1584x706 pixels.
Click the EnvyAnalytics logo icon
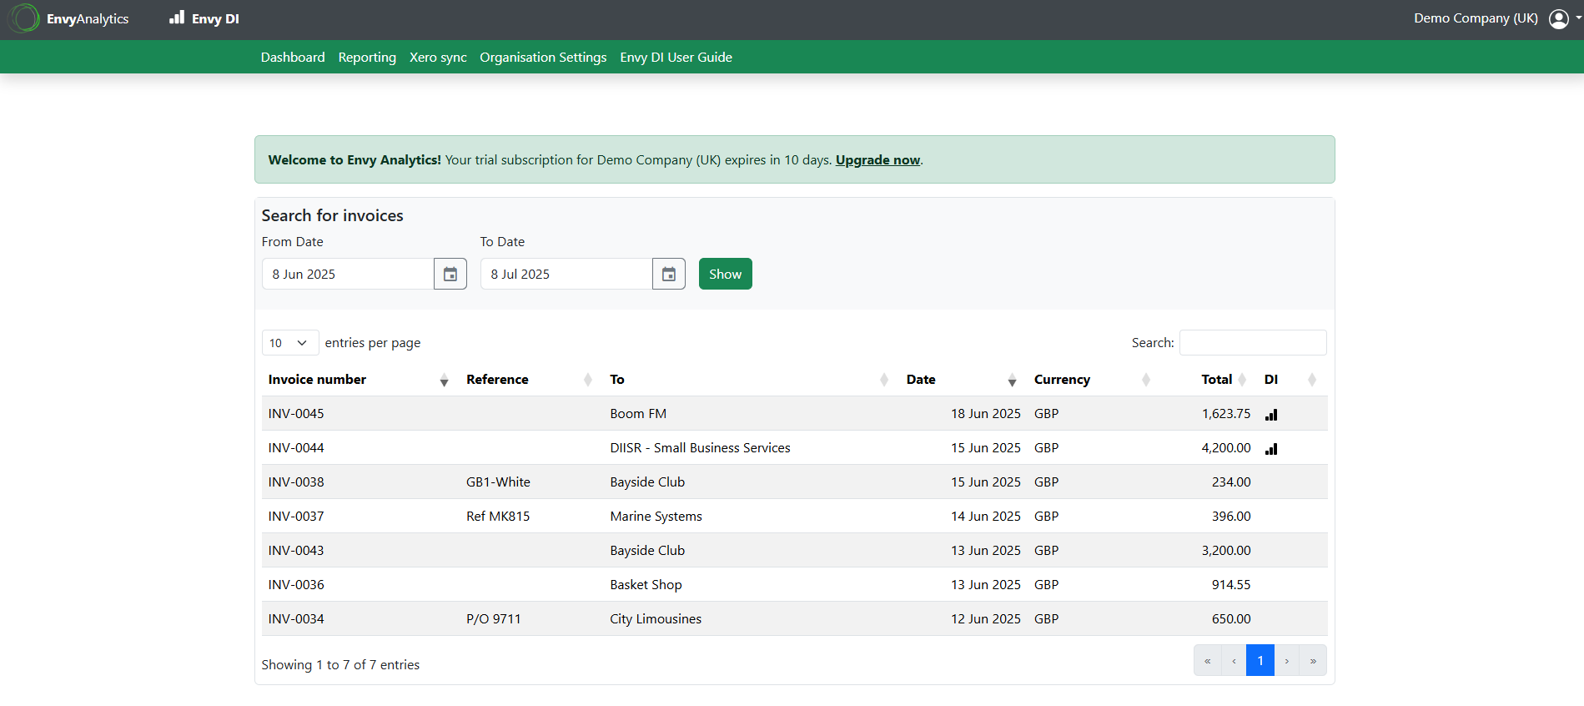pos(24,18)
